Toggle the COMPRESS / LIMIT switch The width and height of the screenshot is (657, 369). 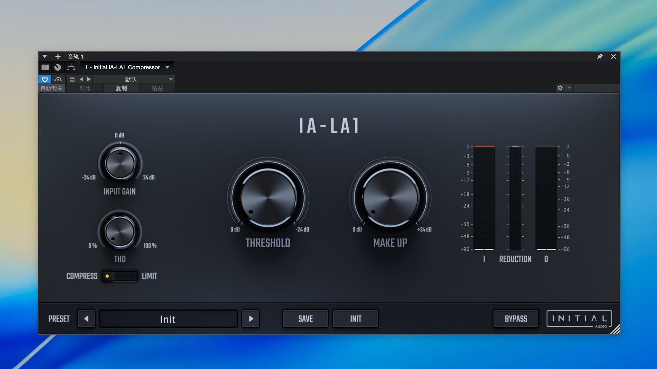click(x=120, y=276)
